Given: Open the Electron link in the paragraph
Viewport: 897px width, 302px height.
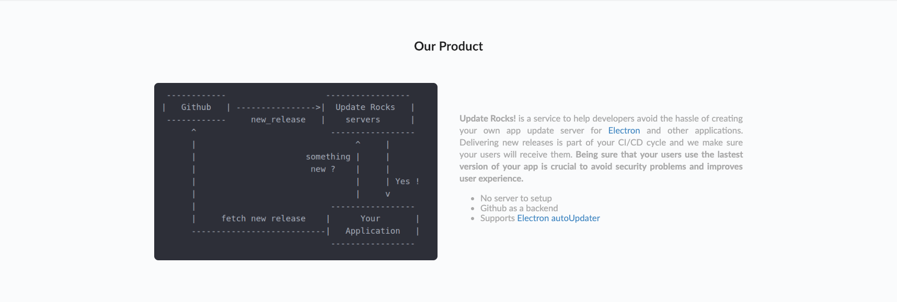Looking at the screenshot, I should tap(624, 130).
